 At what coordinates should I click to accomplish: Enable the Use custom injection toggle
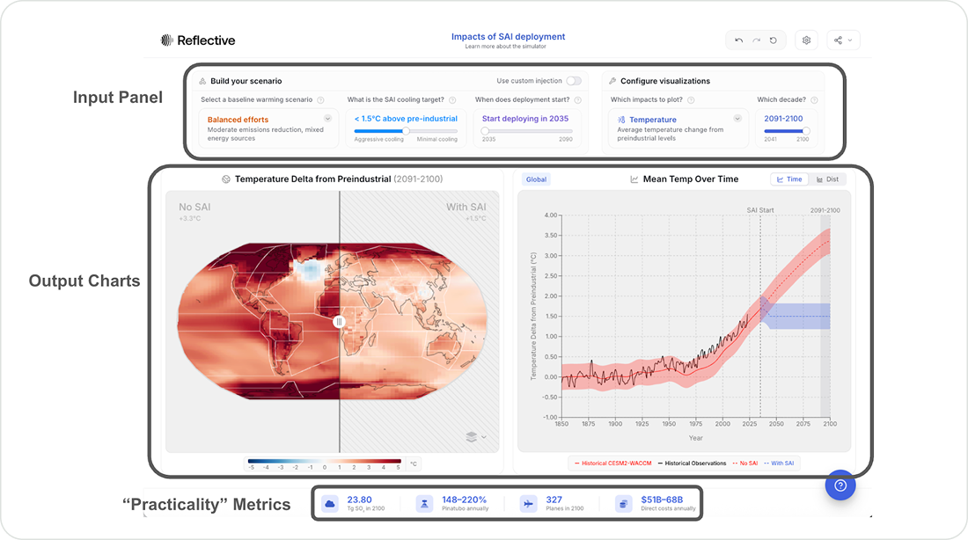[574, 81]
